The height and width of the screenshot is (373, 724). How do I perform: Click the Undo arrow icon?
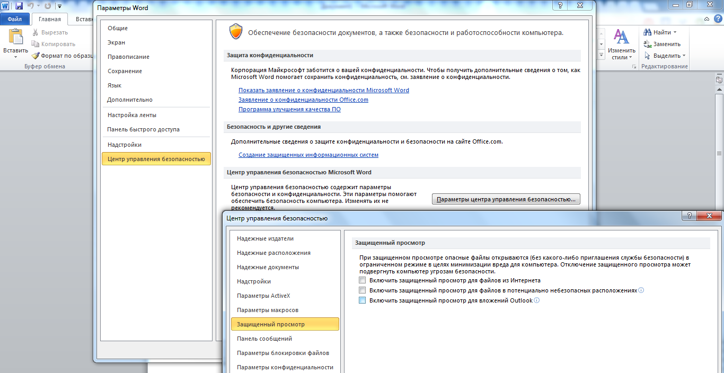(x=31, y=6)
